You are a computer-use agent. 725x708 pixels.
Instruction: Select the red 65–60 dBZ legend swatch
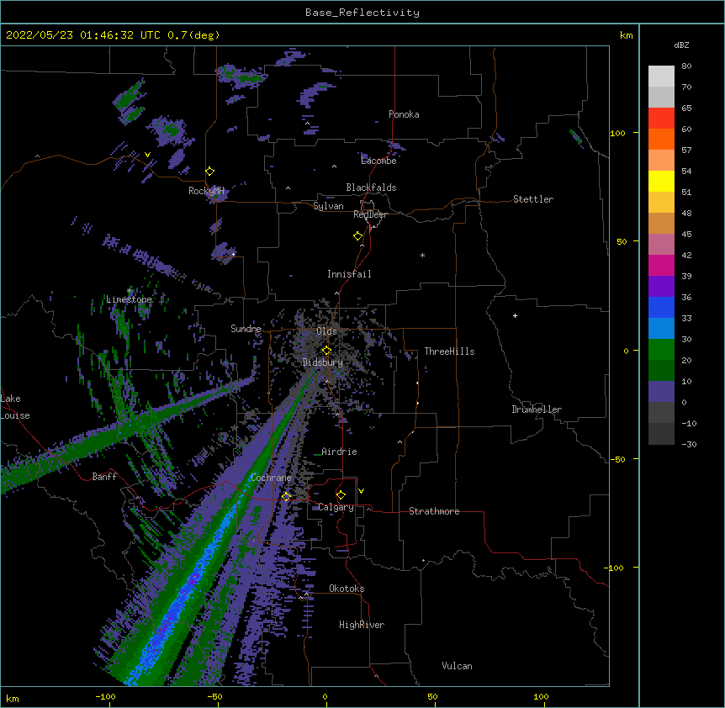click(661, 119)
